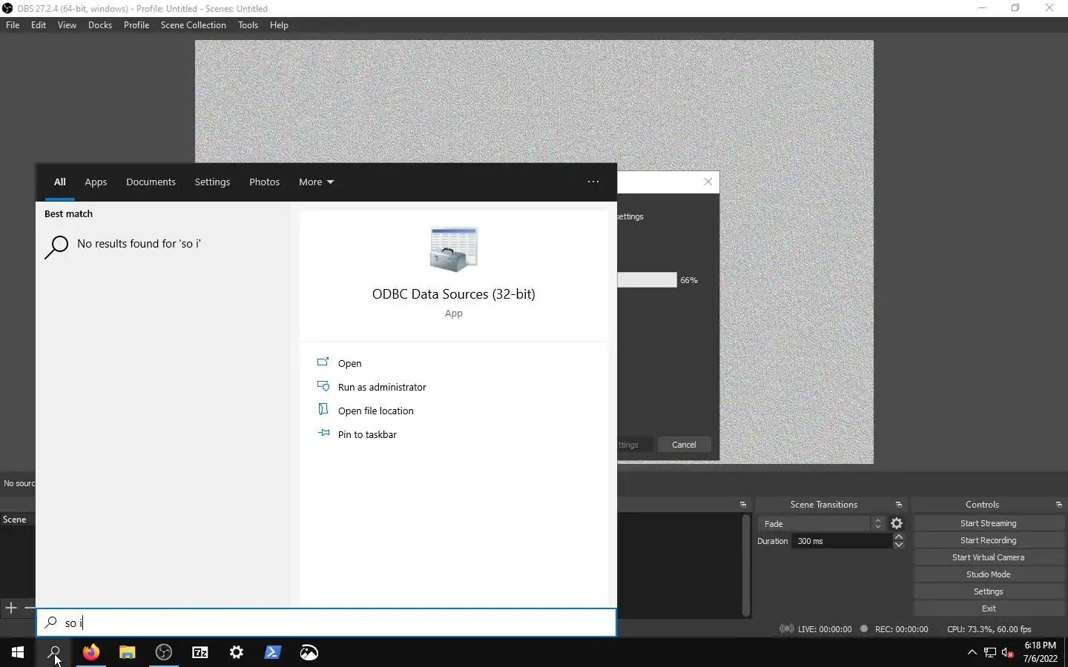
Task: Open the OBS Profile menu
Action: [136, 25]
